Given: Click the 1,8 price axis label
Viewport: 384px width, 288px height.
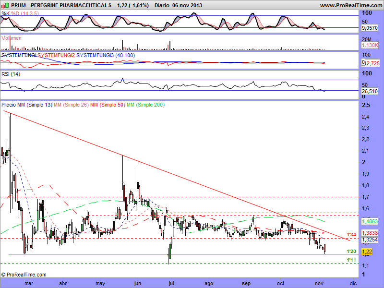Looking at the screenshot, I should tap(365, 185).
